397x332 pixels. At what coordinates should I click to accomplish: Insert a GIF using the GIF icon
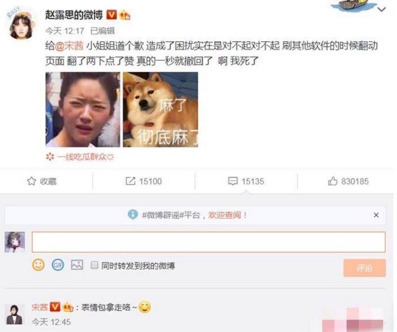pos(58,265)
